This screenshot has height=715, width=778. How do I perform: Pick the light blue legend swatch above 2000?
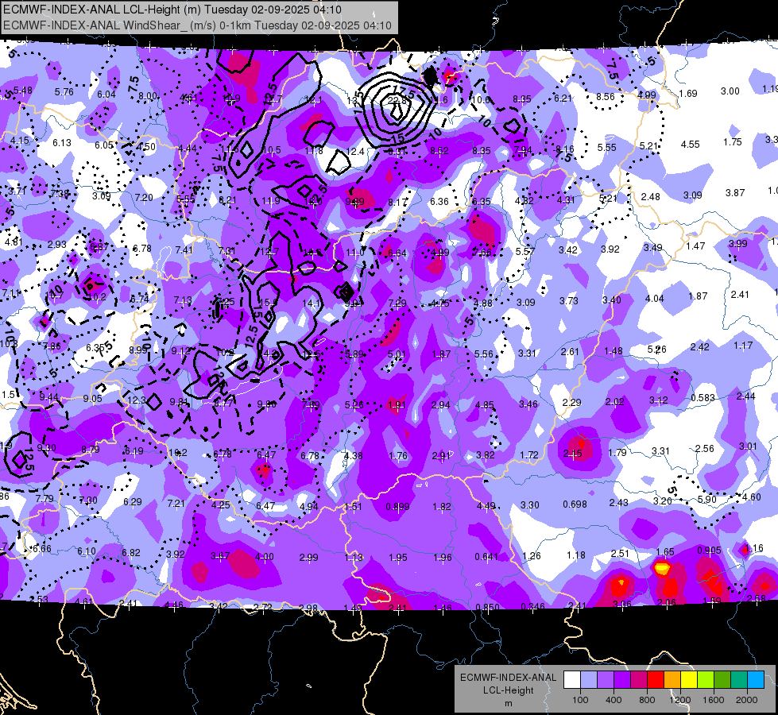pos(756,680)
